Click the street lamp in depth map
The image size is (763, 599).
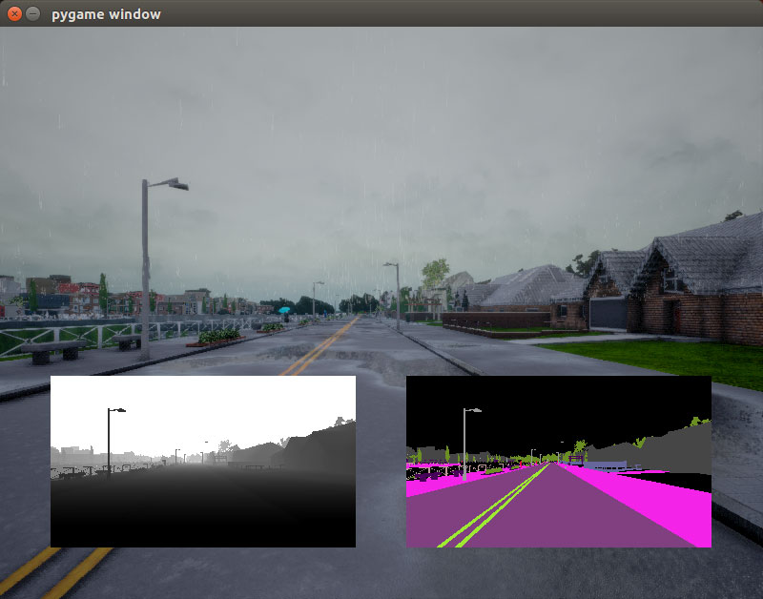109,441
